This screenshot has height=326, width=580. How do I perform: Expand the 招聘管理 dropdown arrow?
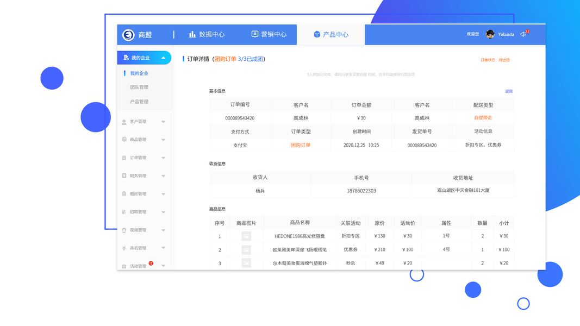(163, 212)
